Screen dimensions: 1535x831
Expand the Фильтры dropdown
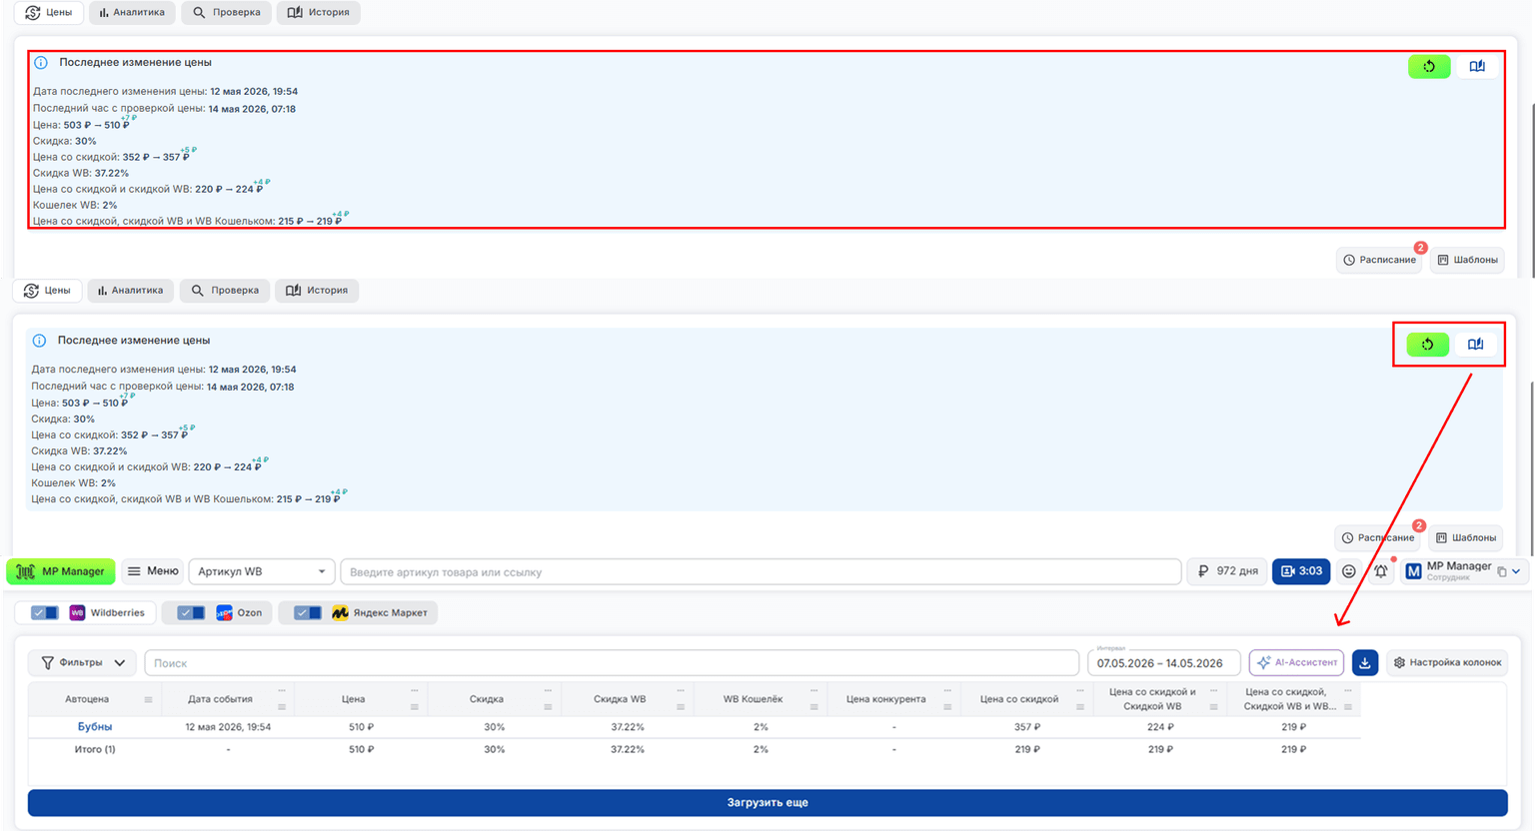coord(83,662)
